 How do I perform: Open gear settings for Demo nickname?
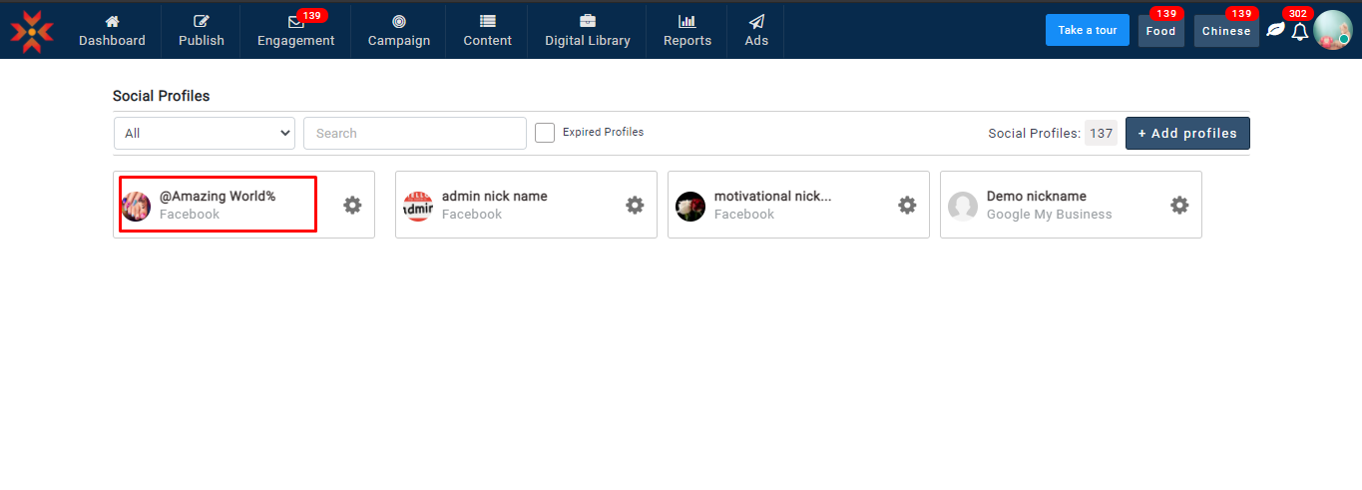coord(1179,205)
